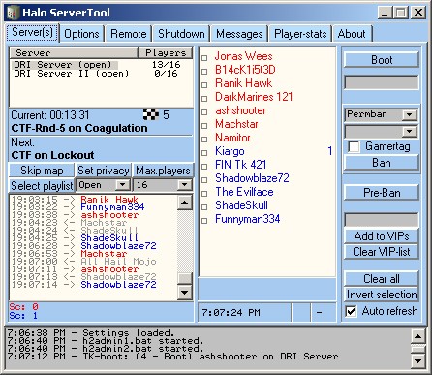The image size is (432, 375).
Task: Go to the Messages tab
Action: [x=239, y=34]
